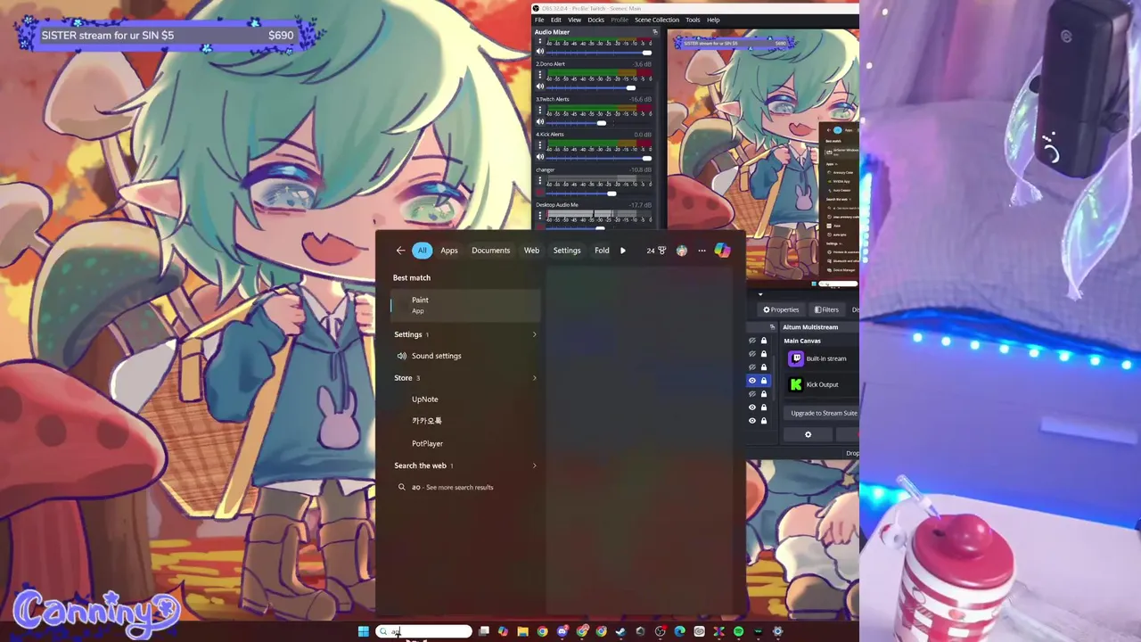Show the topmost hidden source in the list

tap(752, 341)
